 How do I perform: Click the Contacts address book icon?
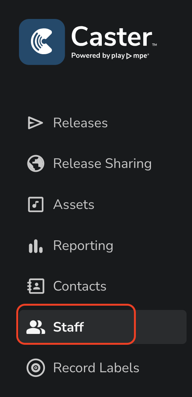(36, 286)
